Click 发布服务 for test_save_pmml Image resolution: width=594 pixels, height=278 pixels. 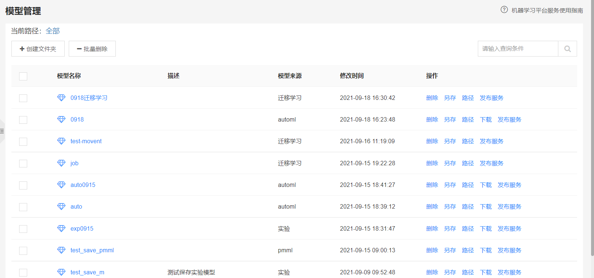pyautogui.click(x=509, y=250)
